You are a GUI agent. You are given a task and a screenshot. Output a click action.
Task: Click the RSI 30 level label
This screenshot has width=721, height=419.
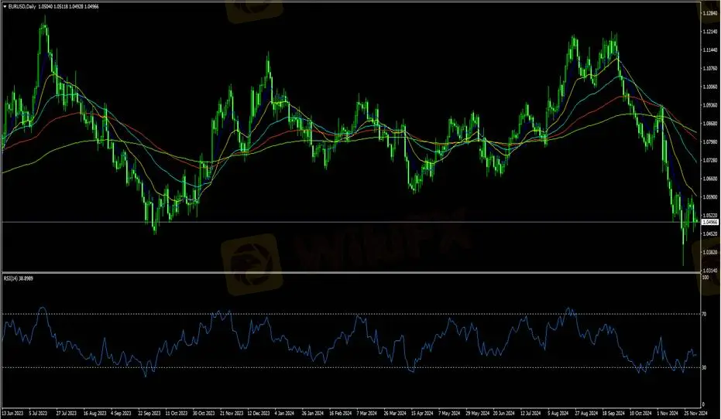[x=704, y=367]
